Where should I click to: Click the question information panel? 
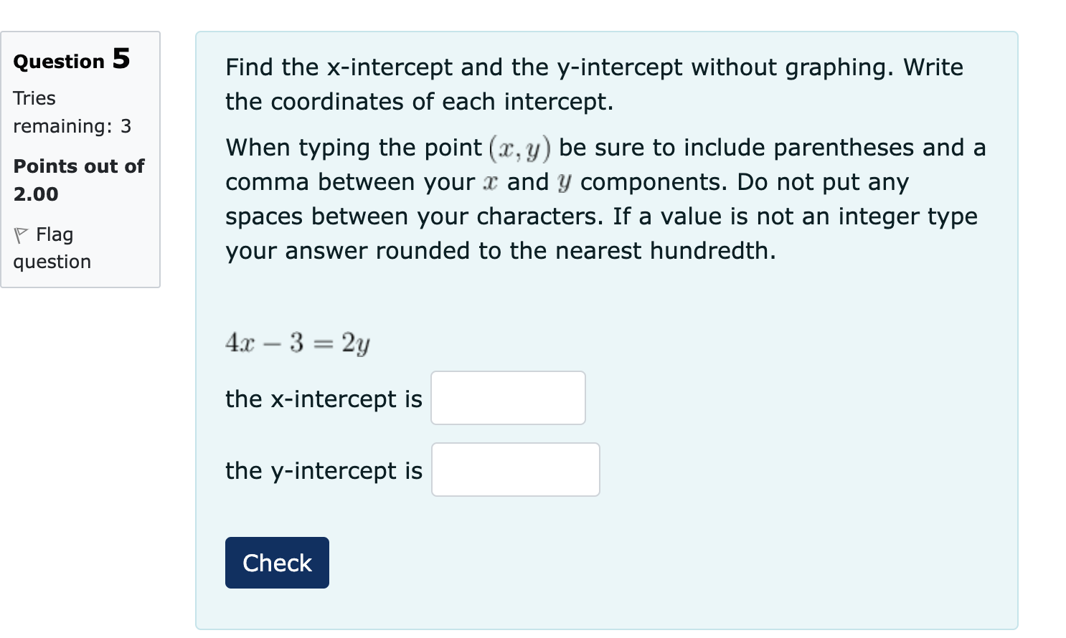tap(80, 158)
